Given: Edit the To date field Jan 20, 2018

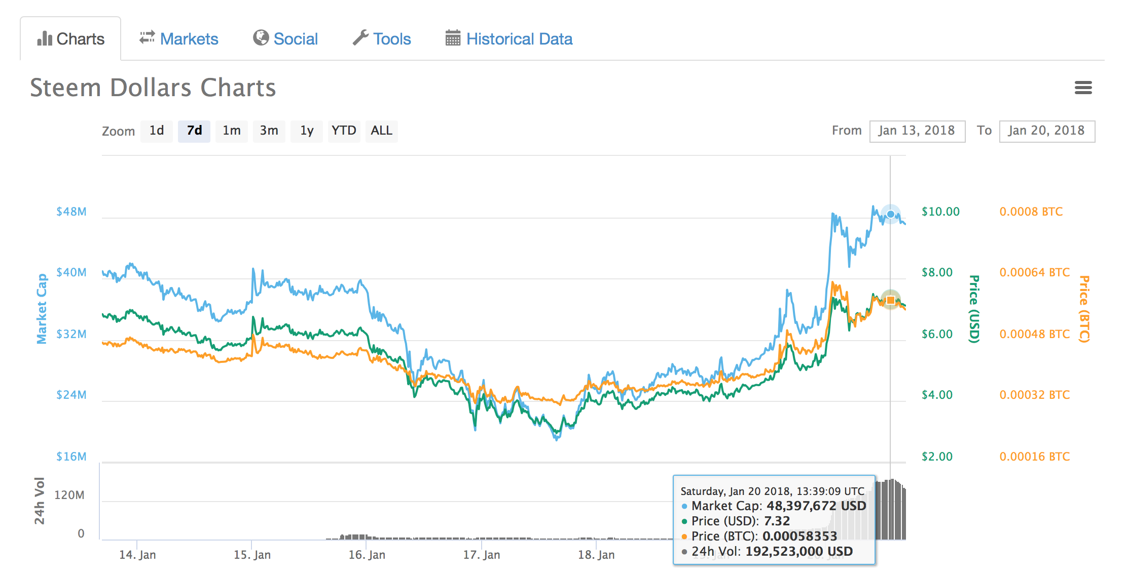Looking at the screenshot, I should (1047, 131).
